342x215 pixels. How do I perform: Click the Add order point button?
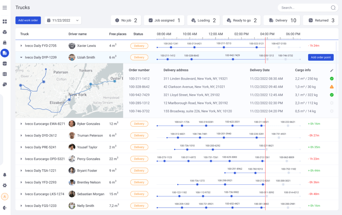click(x=321, y=57)
